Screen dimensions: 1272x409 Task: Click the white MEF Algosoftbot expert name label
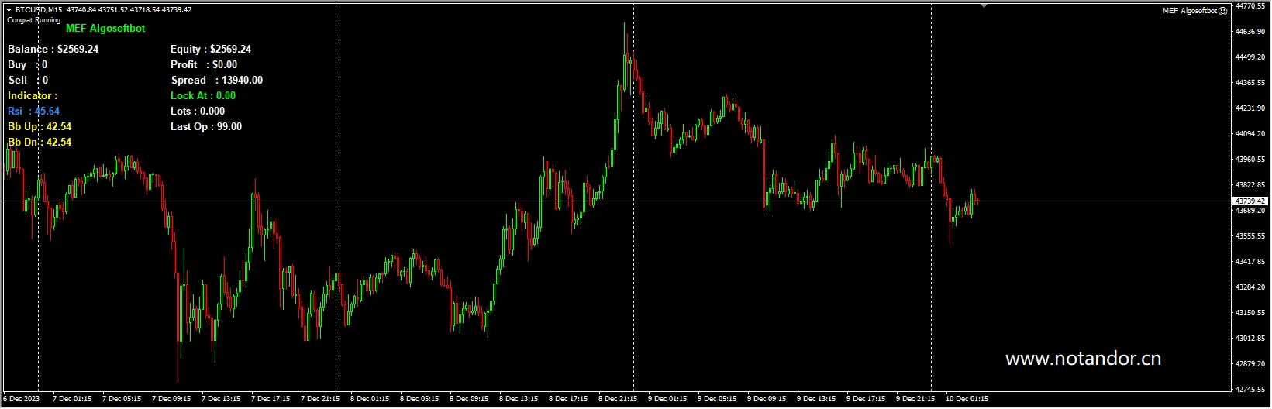click(x=1190, y=11)
